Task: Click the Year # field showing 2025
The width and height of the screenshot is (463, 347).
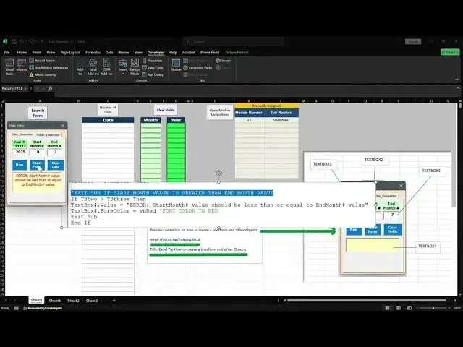Action: tap(20, 152)
